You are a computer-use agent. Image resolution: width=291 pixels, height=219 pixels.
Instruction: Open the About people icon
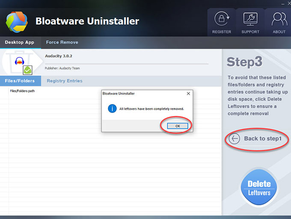(x=279, y=19)
